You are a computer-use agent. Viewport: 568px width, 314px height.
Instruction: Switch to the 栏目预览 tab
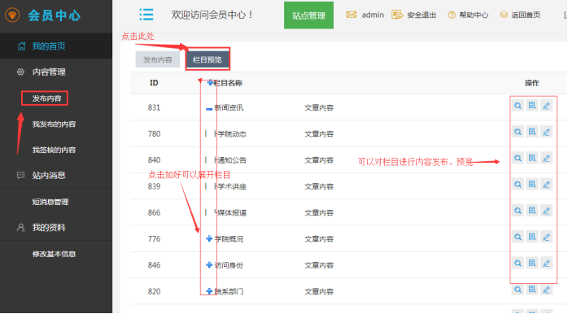[x=208, y=59]
